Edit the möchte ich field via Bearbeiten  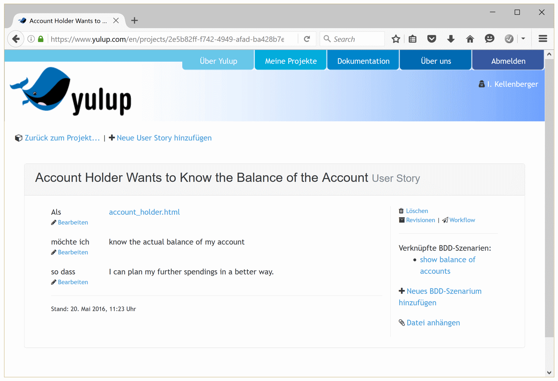coord(73,252)
